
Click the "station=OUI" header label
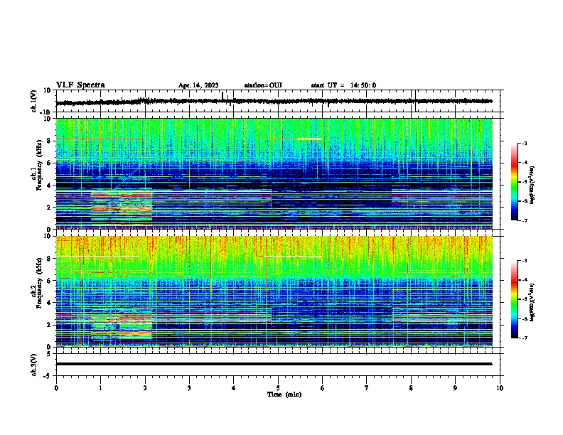(x=263, y=85)
